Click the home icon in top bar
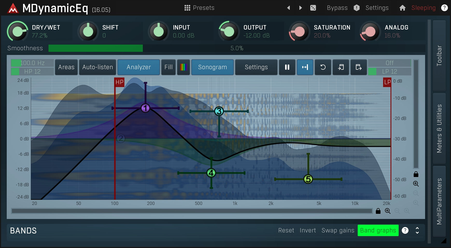This screenshot has height=248, width=451. tap(402, 8)
